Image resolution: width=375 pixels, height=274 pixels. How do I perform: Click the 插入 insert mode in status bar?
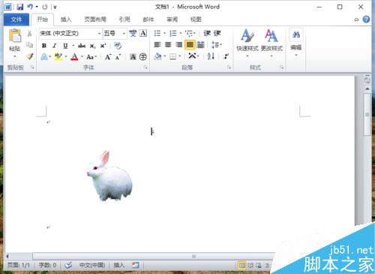coord(119,265)
